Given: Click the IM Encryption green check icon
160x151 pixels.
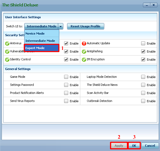Looking at the screenshot, I should click(84, 60).
